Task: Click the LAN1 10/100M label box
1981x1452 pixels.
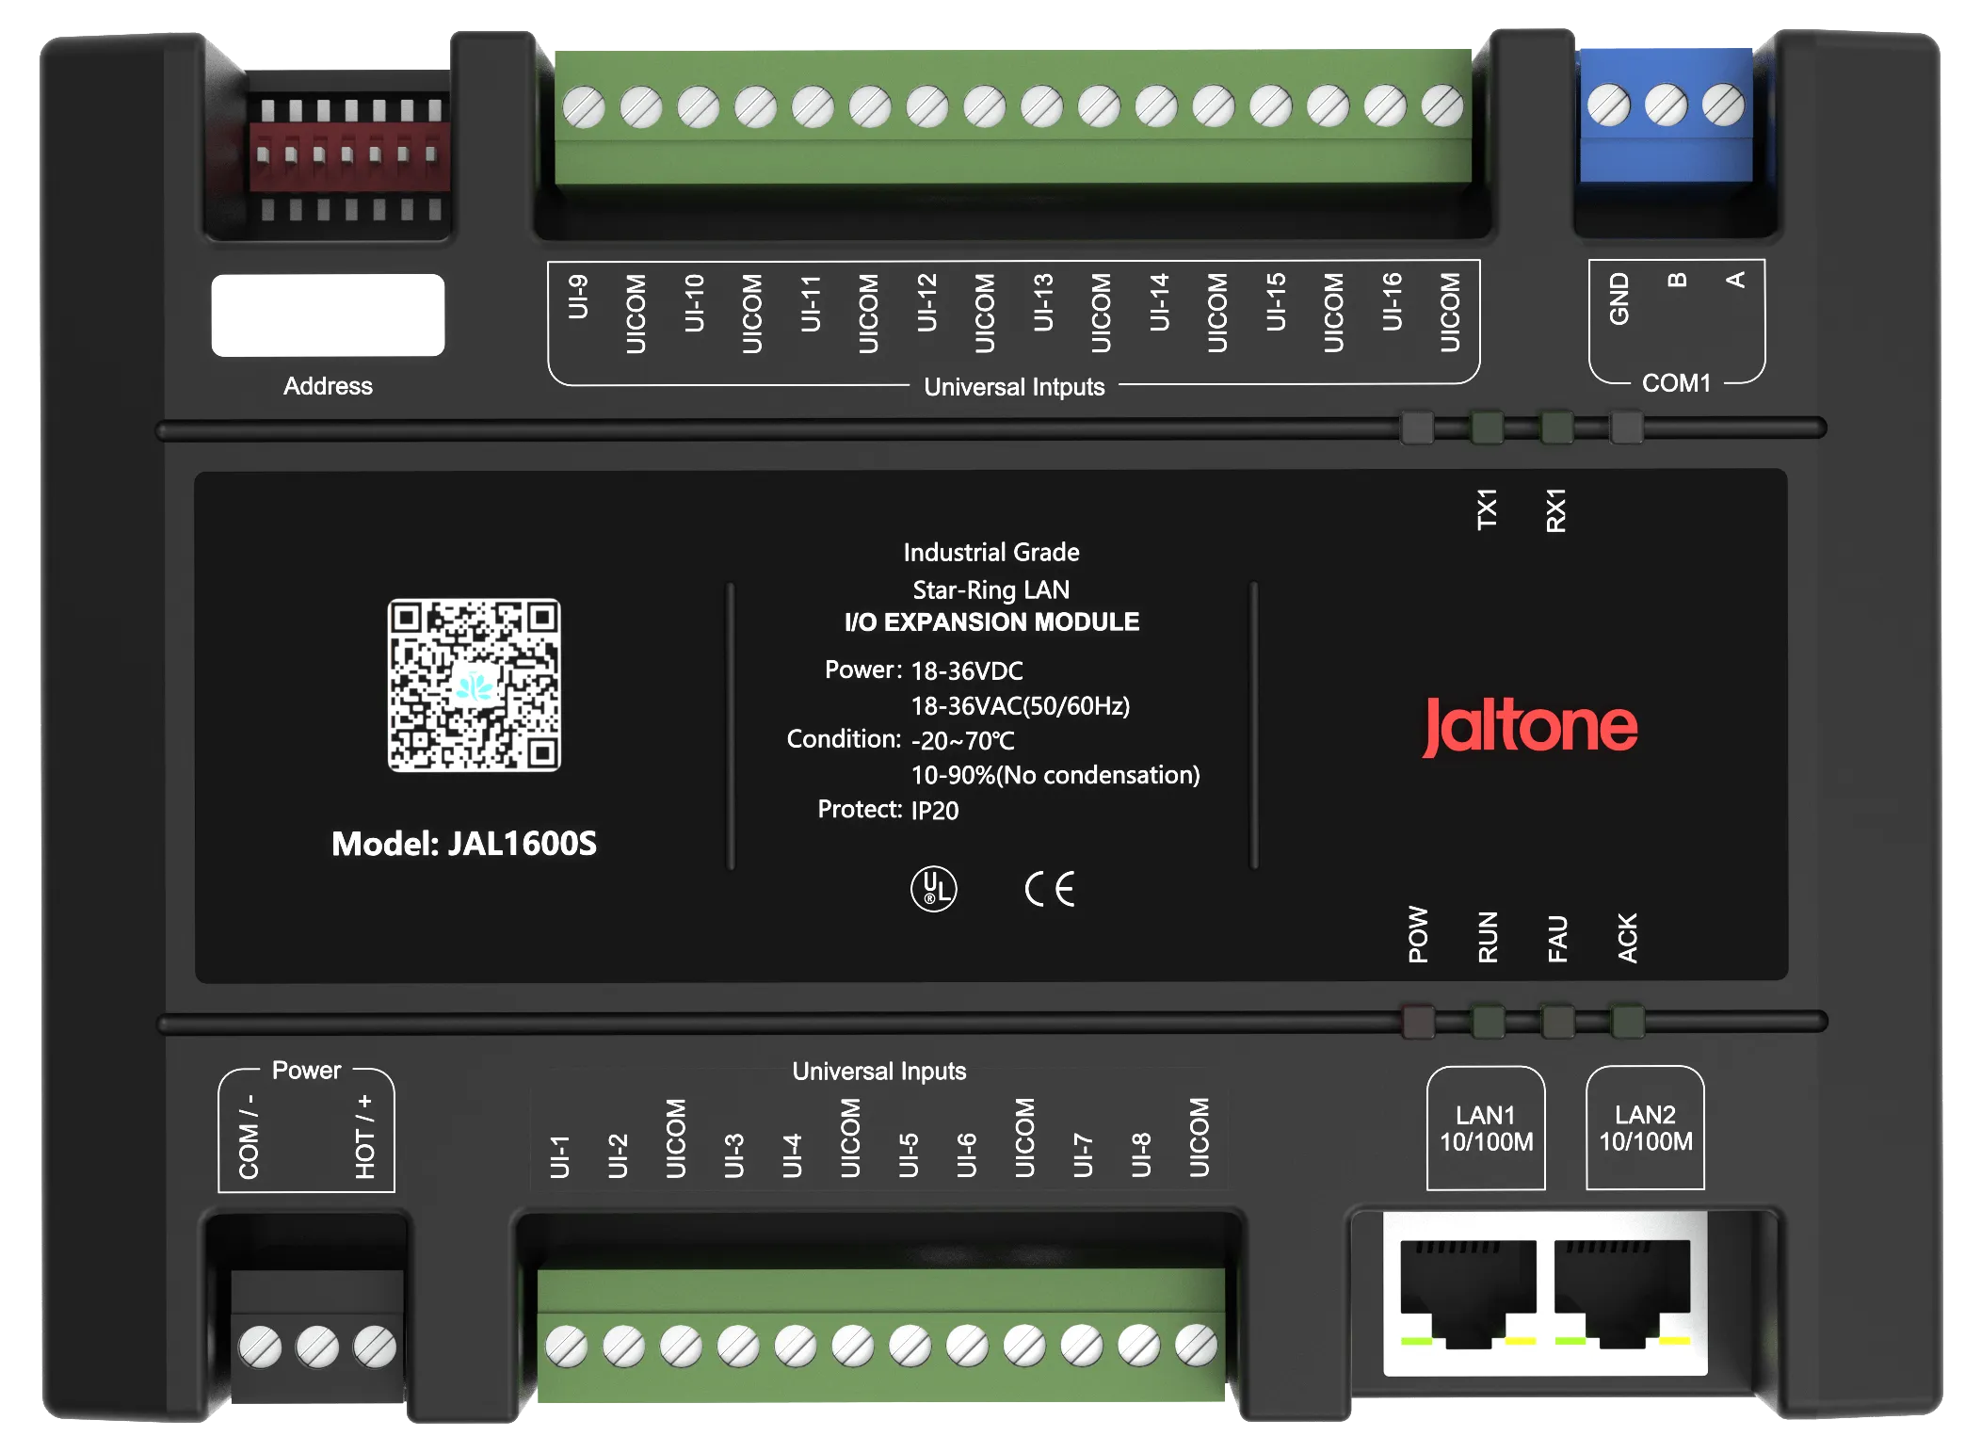Action: pos(1486,1128)
